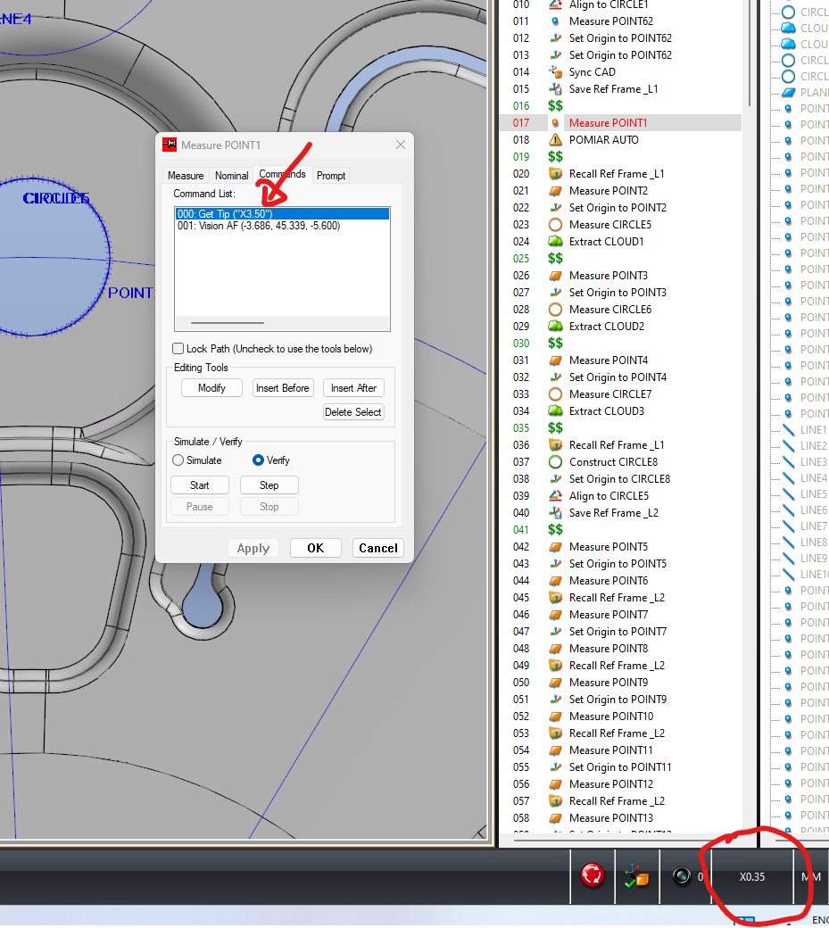Click the Command List horizontal scrollbar

pyautogui.click(x=228, y=322)
